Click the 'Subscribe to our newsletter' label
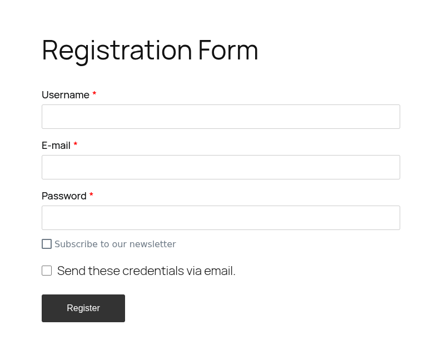 coord(115,244)
